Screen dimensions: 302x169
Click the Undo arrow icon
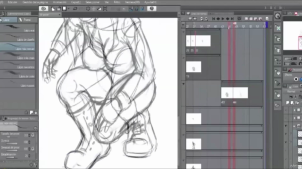(x=75, y=8)
